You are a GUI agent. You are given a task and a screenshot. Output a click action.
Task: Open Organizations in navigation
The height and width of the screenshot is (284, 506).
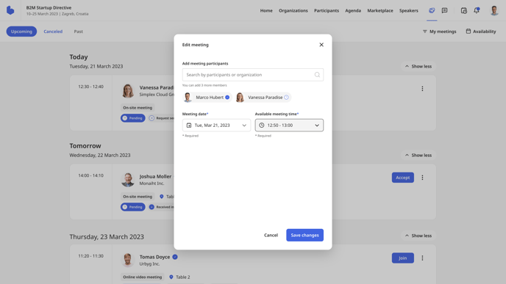(293, 10)
